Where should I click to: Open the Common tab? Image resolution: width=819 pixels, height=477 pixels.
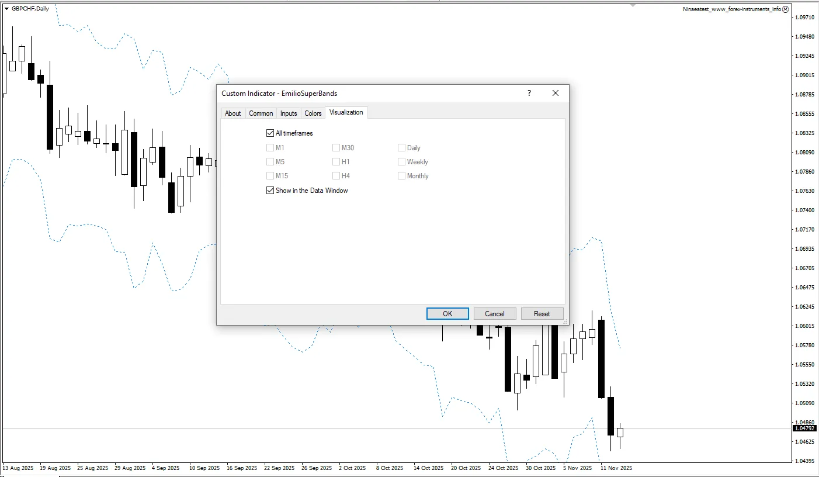[x=261, y=113]
